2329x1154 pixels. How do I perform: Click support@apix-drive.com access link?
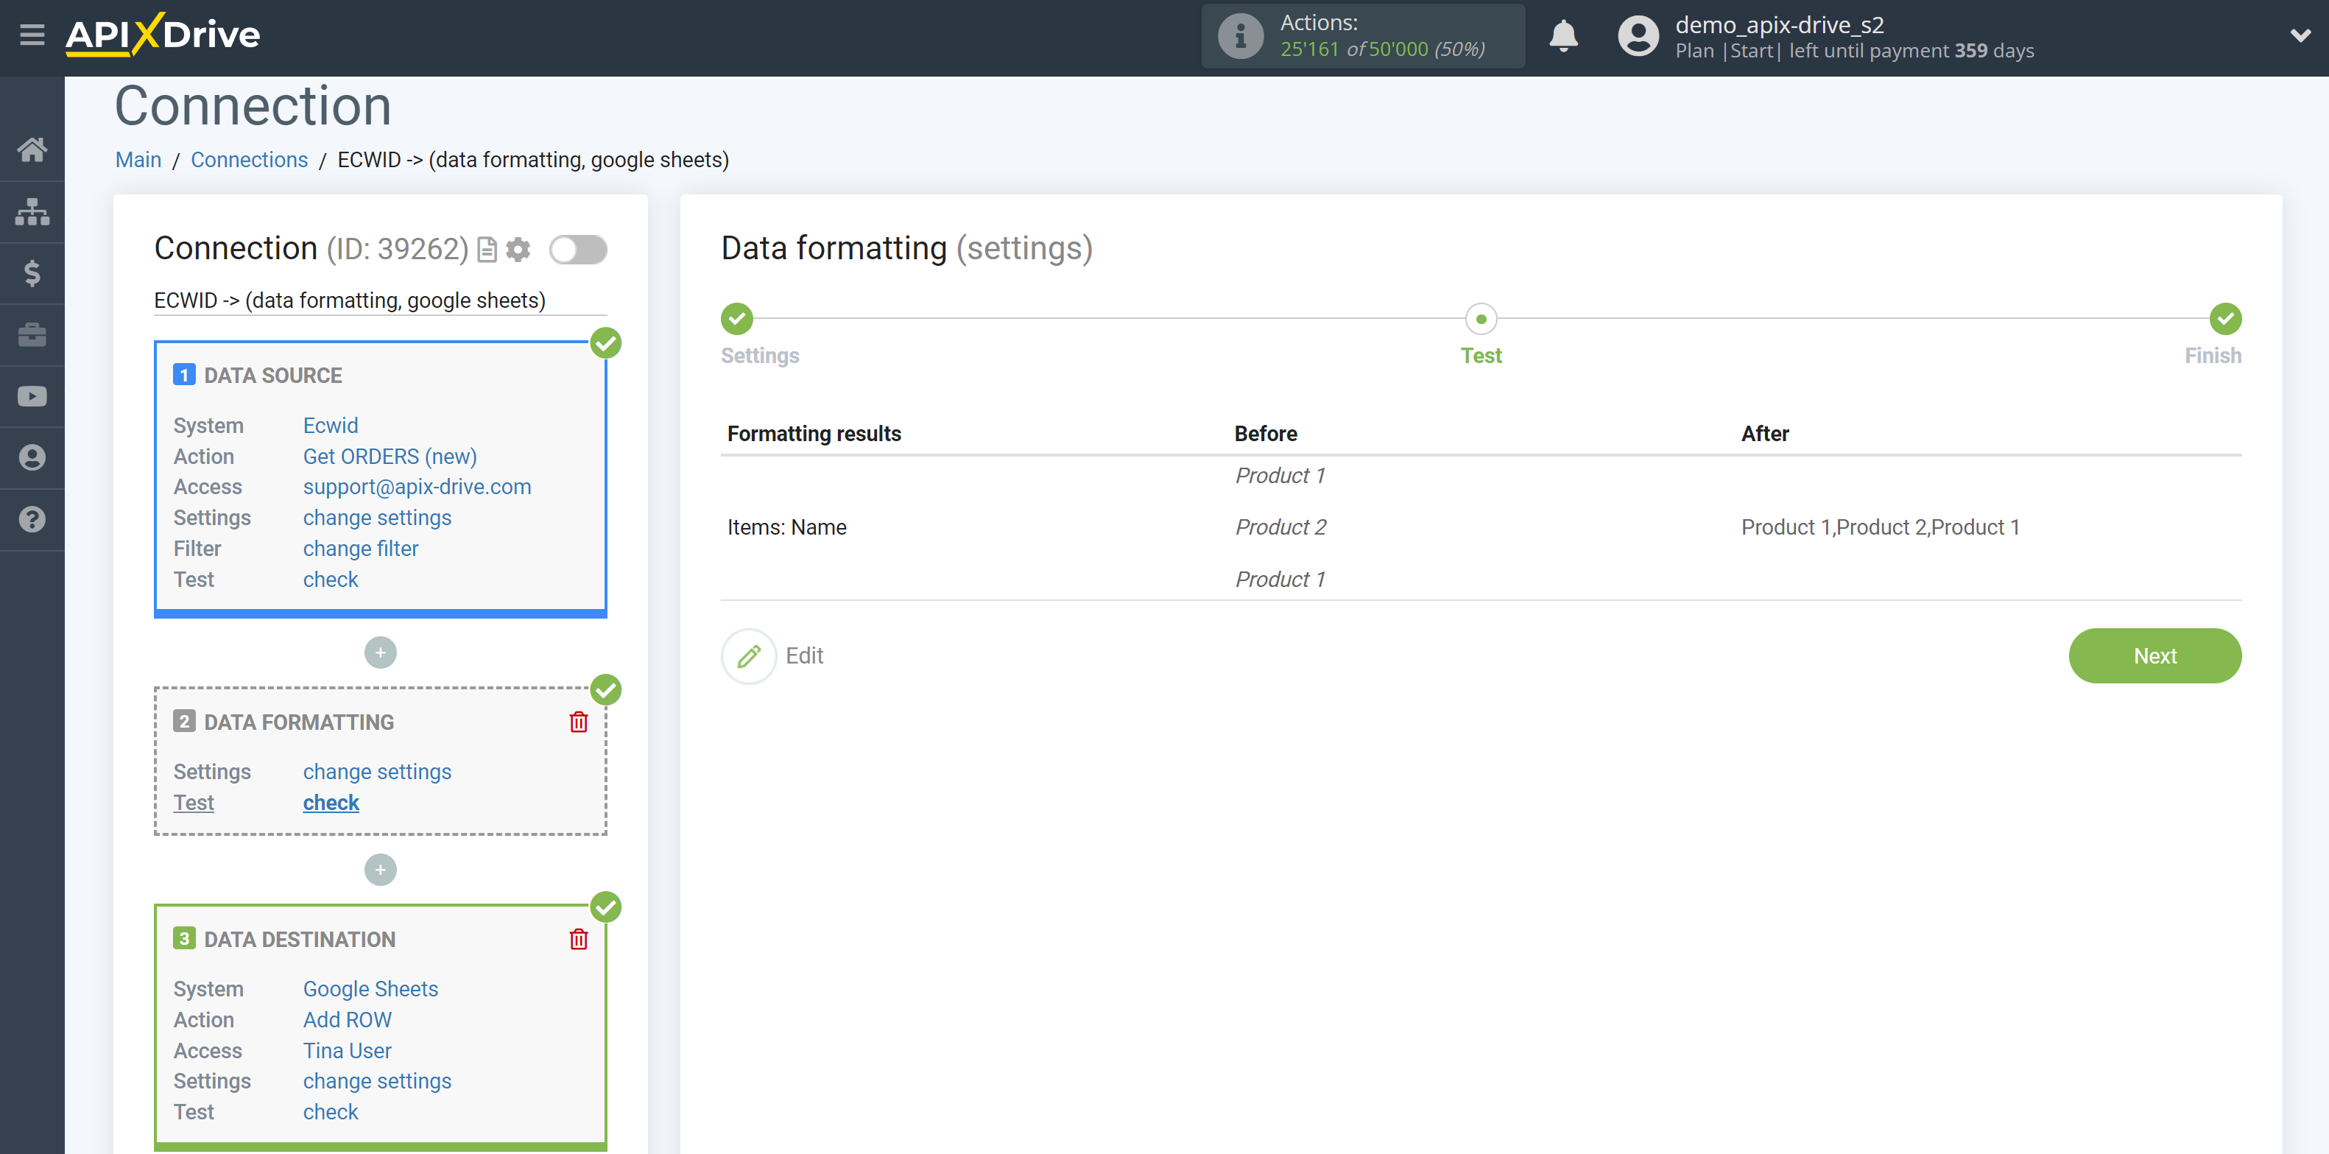[417, 487]
